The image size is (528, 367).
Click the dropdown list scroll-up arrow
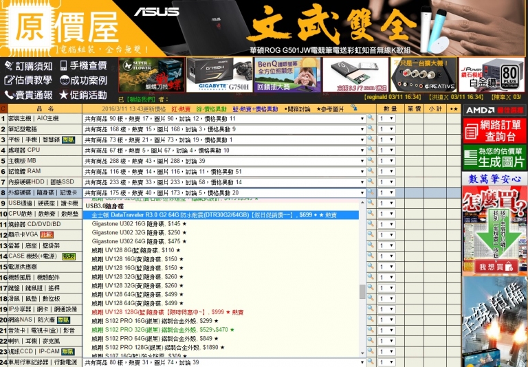coord(362,203)
